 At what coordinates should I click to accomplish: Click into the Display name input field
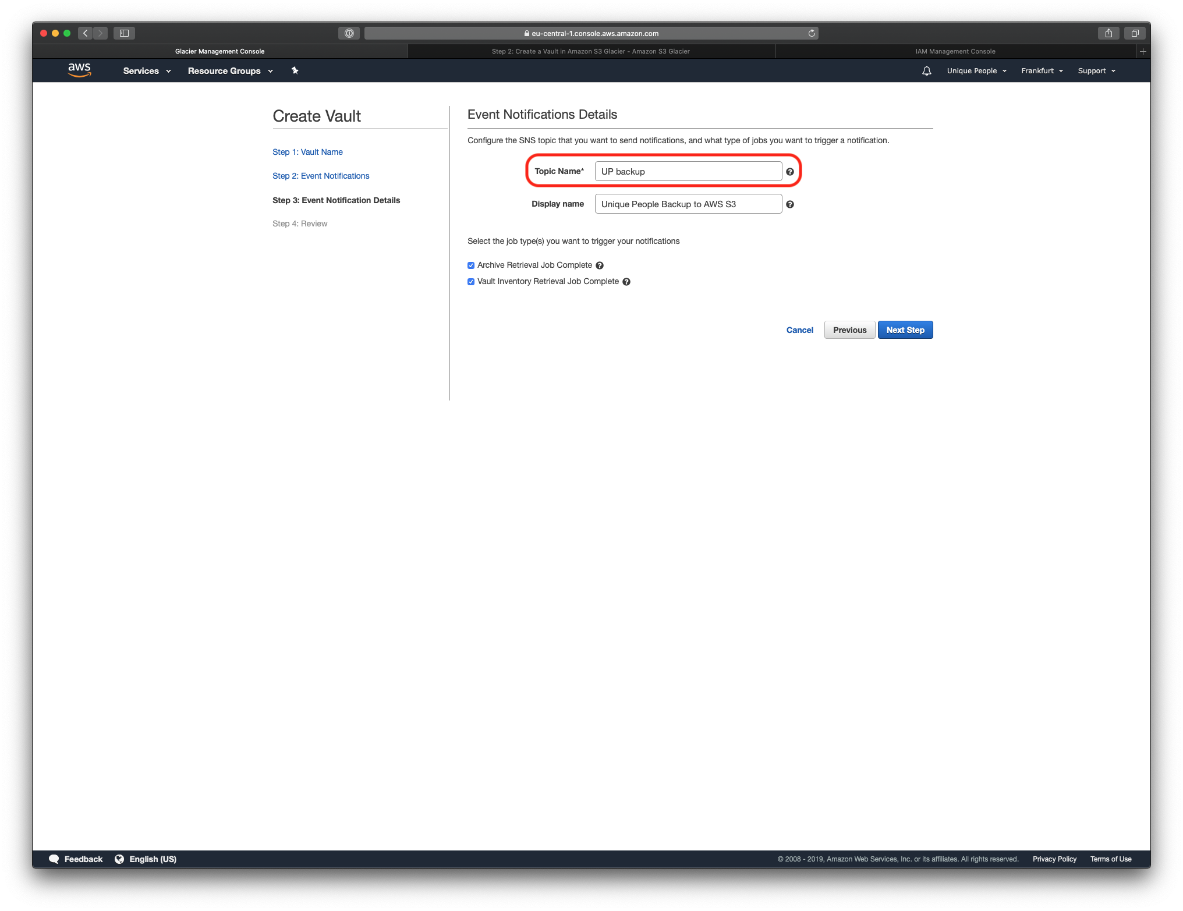(688, 204)
